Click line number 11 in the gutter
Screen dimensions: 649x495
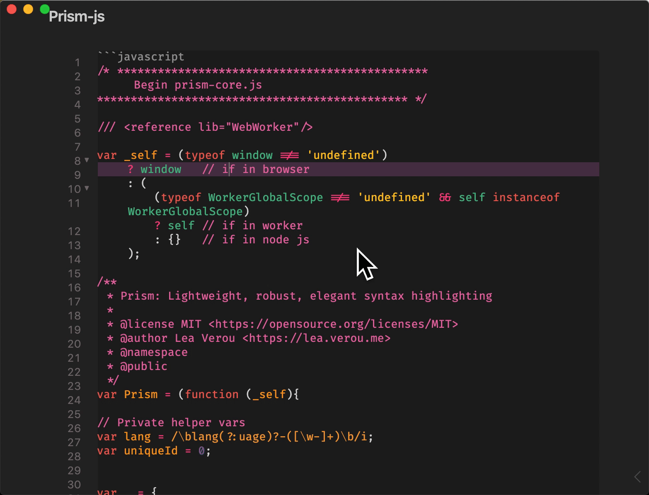[x=74, y=203]
